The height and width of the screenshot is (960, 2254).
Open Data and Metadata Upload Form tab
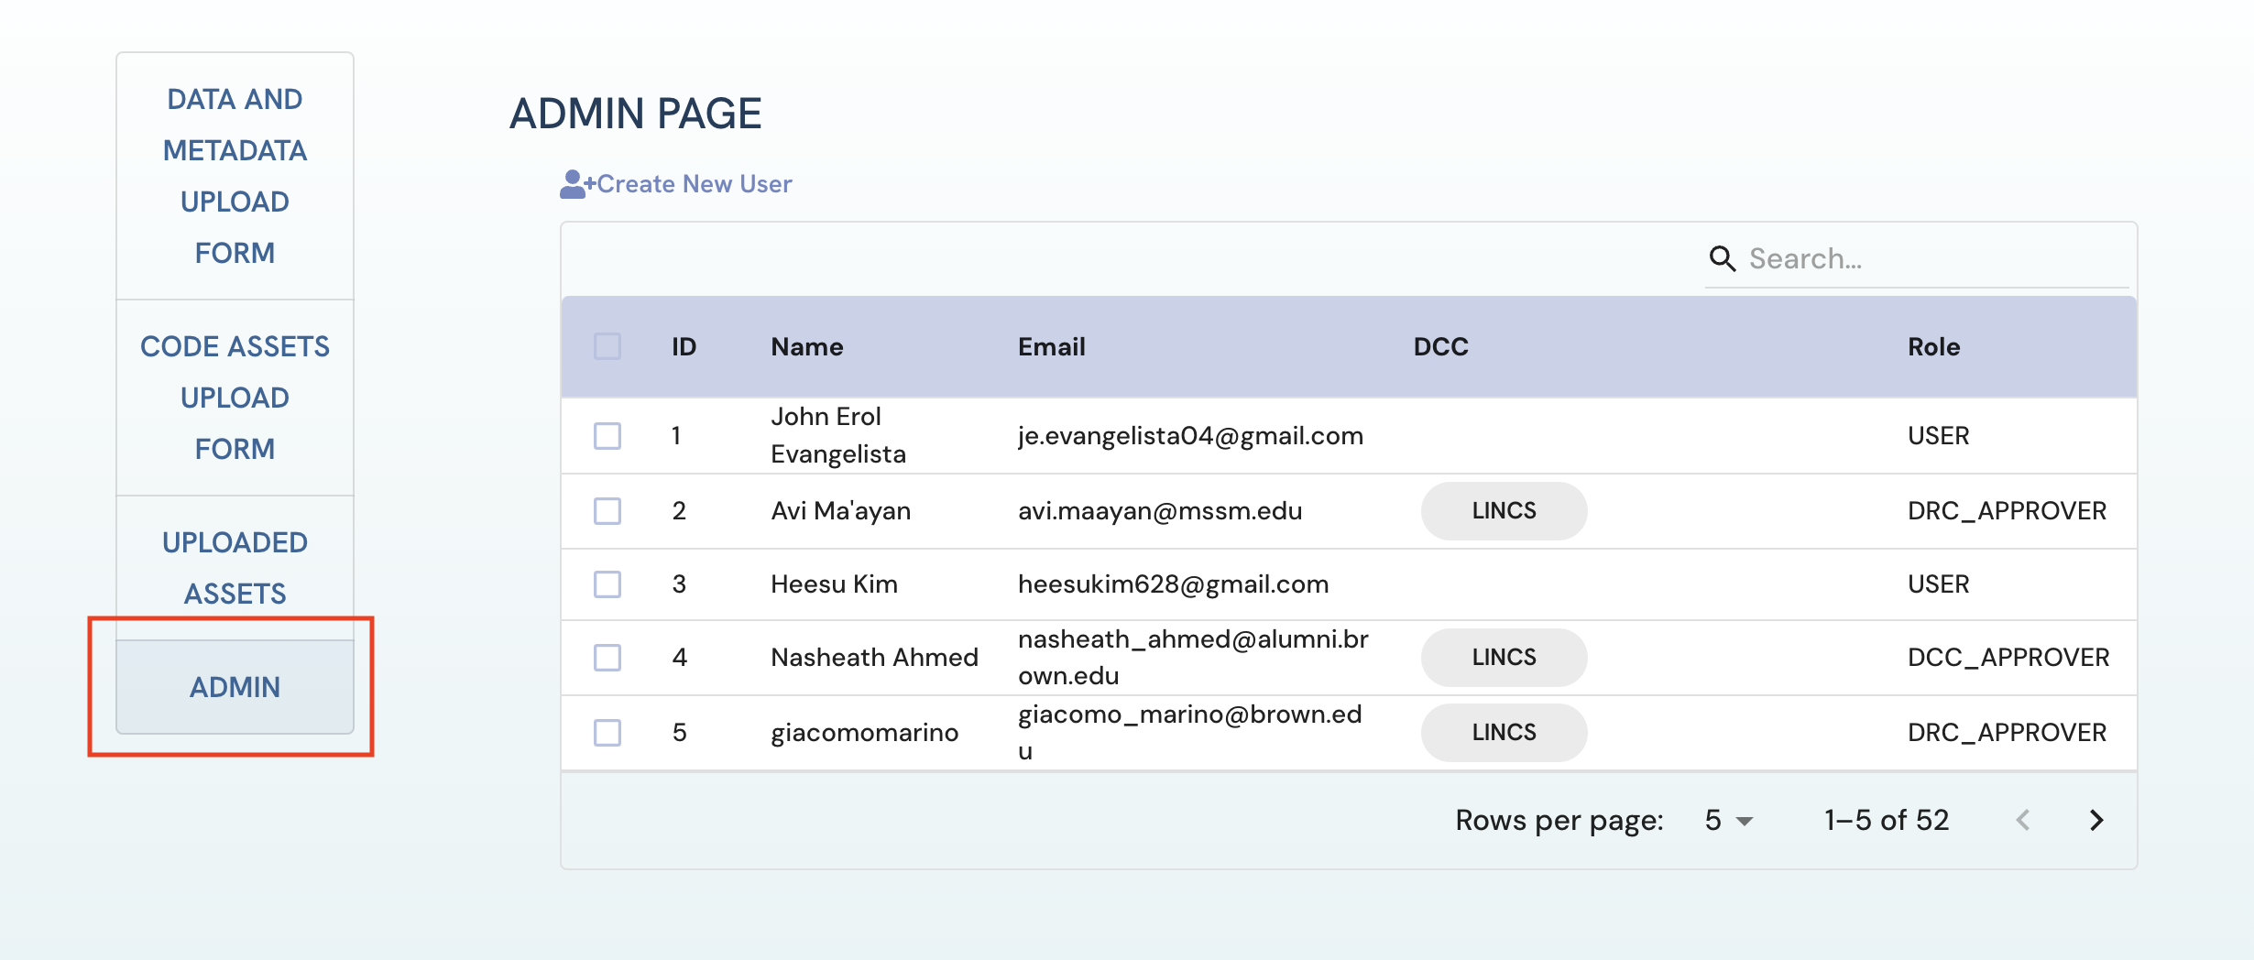[x=235, y=176]
